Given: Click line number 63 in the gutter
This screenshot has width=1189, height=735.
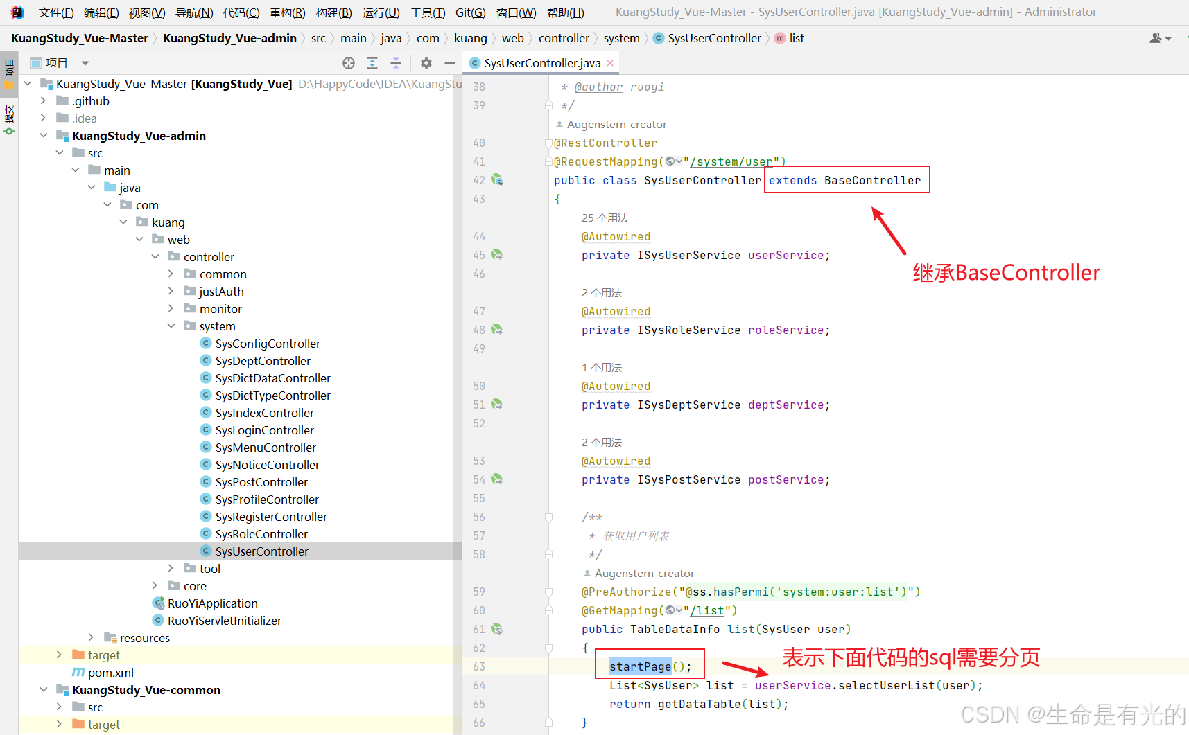Looking at the screenshot, I should tap(479, 666).
